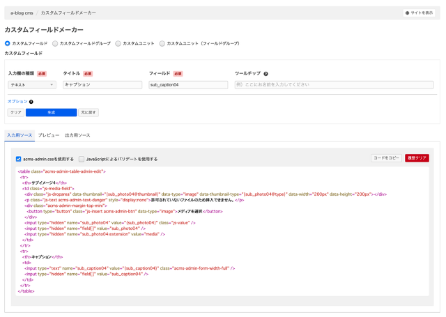446x317 pixels.
Task: Expand the オプション section link
Action: (x=17, y=102)
